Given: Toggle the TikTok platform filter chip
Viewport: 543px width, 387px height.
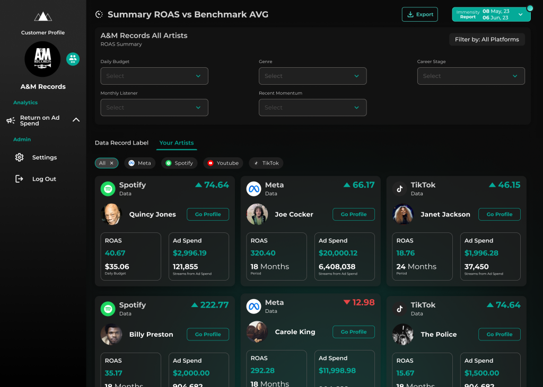Looking at the screenshot, I should point(266,163).
